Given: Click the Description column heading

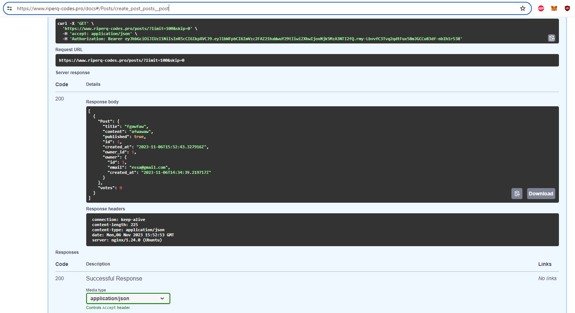Looking at the screenshot, I should coord(98,264).
